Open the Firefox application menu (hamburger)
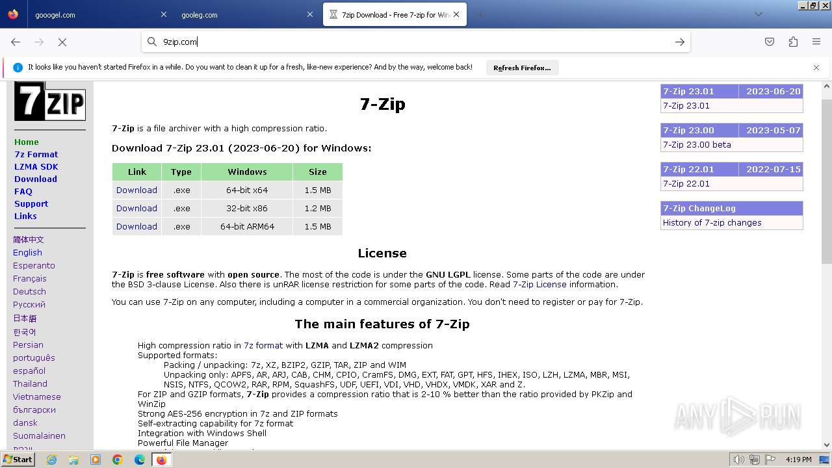The width and height of the screenshot is (832, 468). (816, 42)
